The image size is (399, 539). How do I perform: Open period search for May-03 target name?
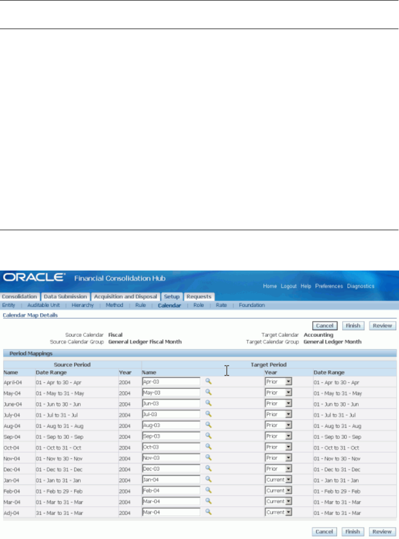coord(208,392)
